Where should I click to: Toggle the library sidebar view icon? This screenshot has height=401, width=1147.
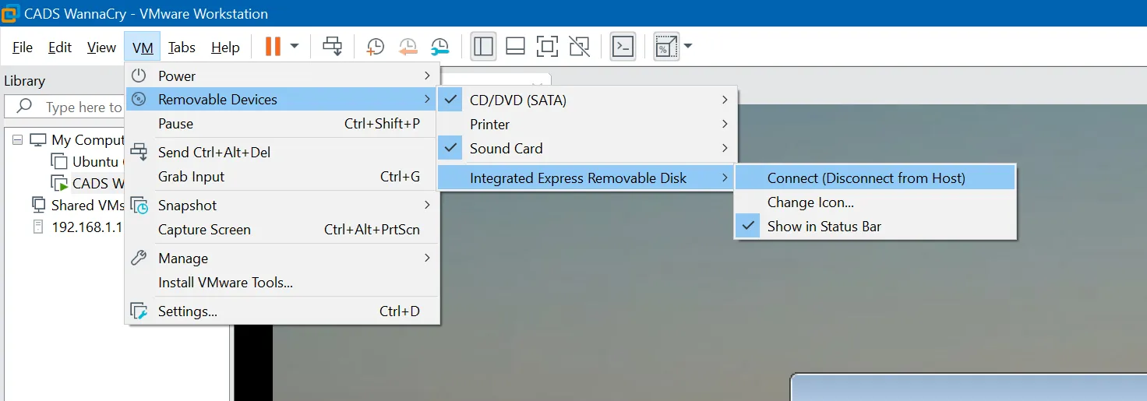pyautogui.click(x=483, y=47)
